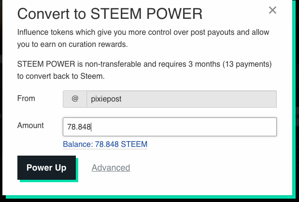Click the 'to convert back to Steem' line
This screenshot has height=202, width=299.
61,76
